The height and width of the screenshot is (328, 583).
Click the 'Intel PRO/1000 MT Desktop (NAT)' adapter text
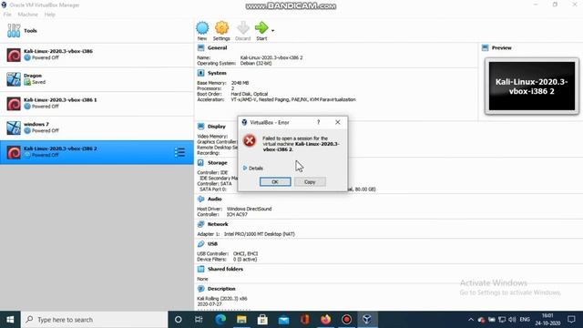[259, 234]
